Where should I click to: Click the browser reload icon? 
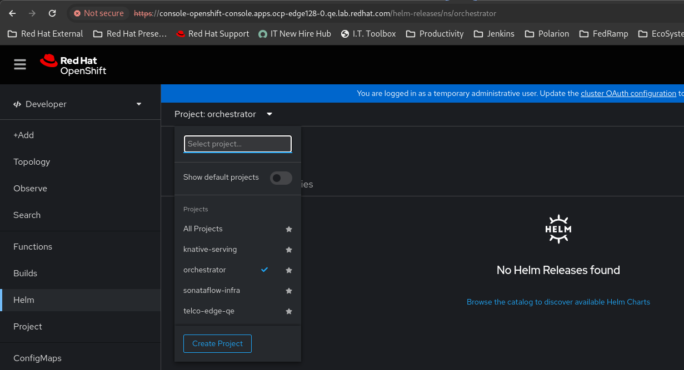point(52,13)
